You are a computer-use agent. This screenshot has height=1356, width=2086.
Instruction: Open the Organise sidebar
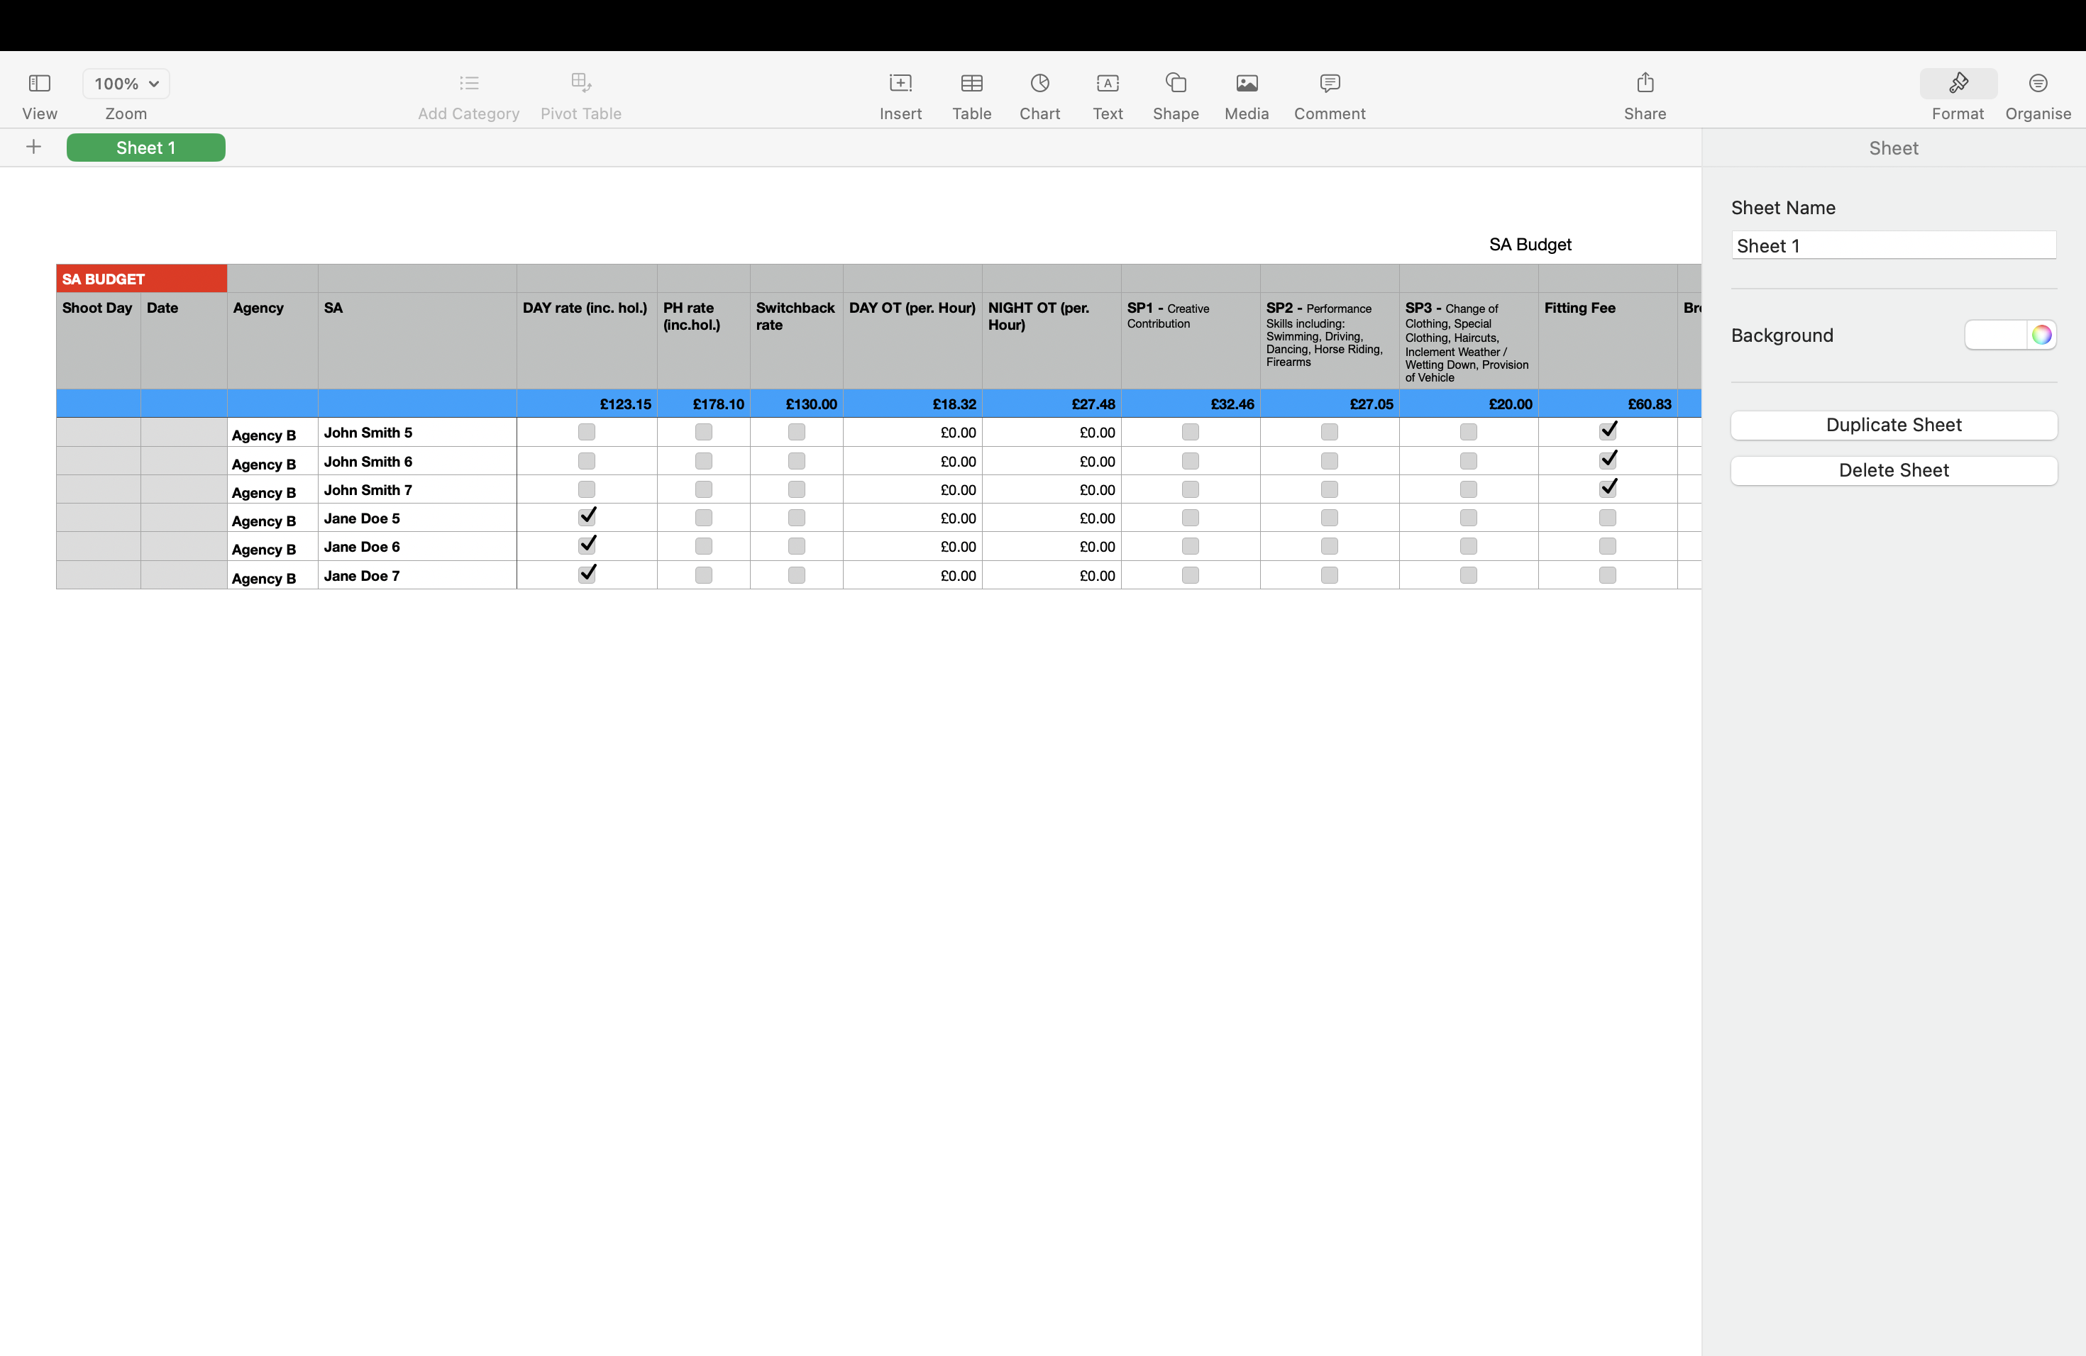(2038, 84)
